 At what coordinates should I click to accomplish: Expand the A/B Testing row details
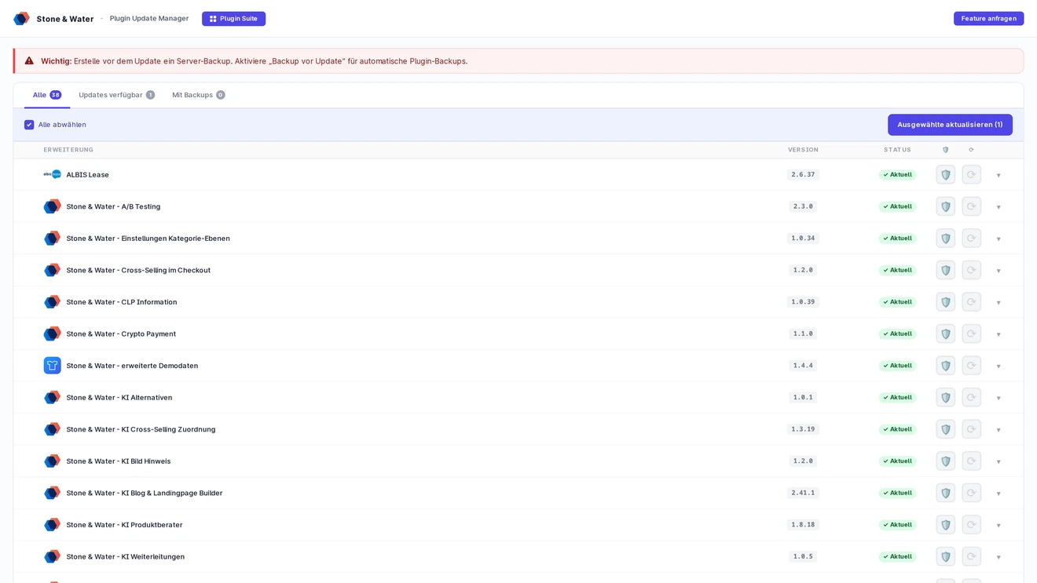click(x=999, y=207)
